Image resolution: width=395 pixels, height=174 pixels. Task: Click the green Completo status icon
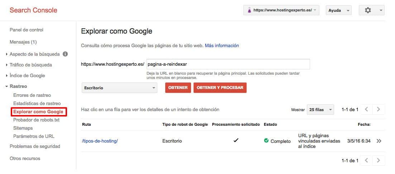(266, 141)
